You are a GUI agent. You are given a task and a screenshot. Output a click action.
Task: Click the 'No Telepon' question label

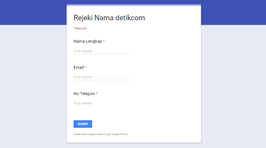84,94
